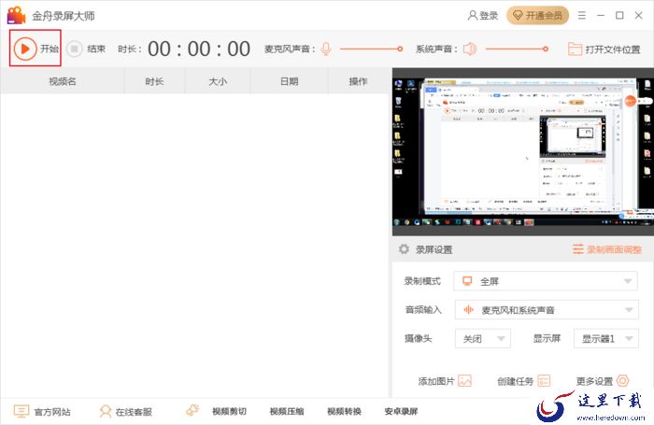The height and width of the screenshot is (425, 654).
Task: Click the 时长 column header
Action: pos(154,81)
